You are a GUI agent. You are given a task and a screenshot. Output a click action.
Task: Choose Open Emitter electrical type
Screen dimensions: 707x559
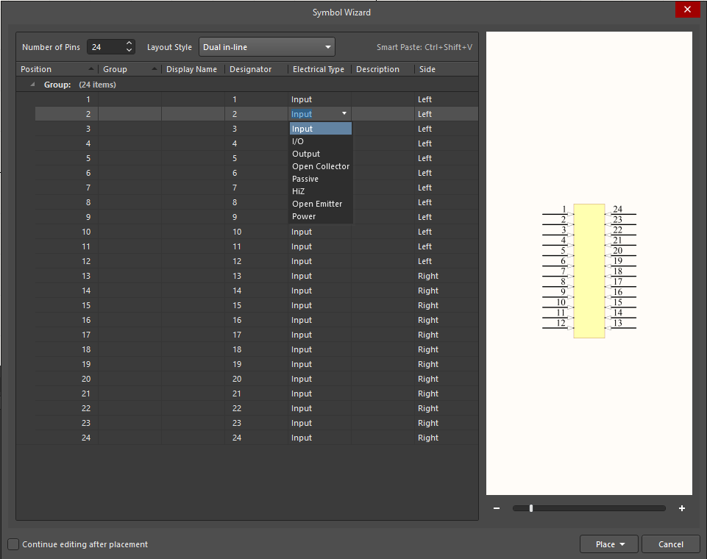321,204
